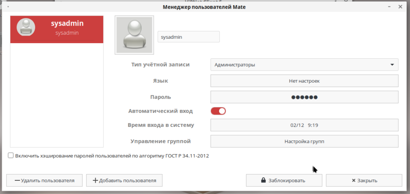410x194 pixels.
Task: Click the Автоматический вход label
Action: (x=161, y=111)
